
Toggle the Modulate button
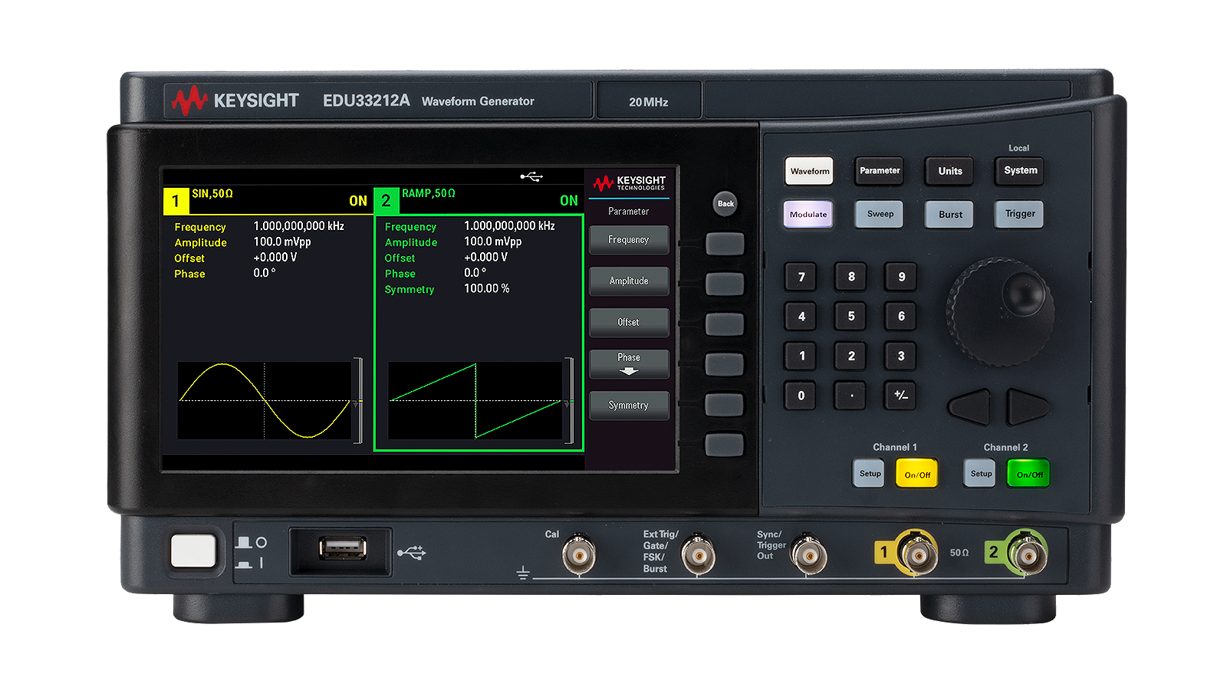808,215
